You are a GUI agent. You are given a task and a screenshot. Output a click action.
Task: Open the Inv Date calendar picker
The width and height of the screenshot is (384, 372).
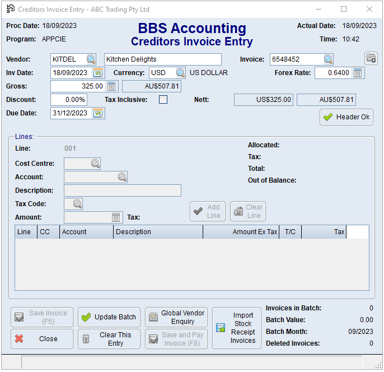tap(99, 73)
